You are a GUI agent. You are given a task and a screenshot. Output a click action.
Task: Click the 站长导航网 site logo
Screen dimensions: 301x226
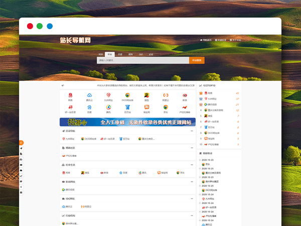[x=75, y=40]
